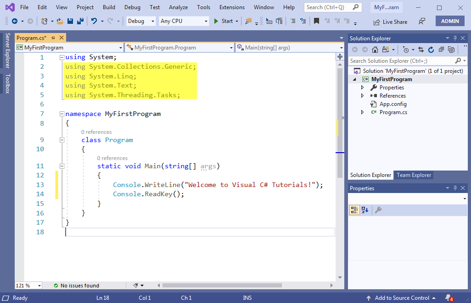This screenshot has width=471, height=303.
Task: Expand the References node in Solution Explorer
Action: click(x=362, y=95)
